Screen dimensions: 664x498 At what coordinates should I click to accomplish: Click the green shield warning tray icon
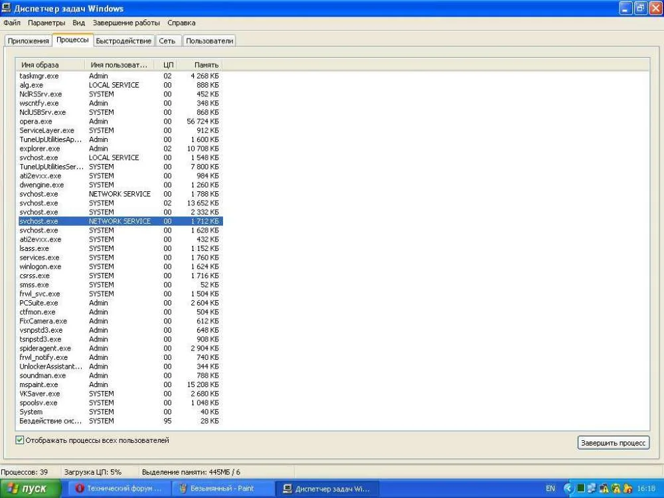(x=616, y=488)
